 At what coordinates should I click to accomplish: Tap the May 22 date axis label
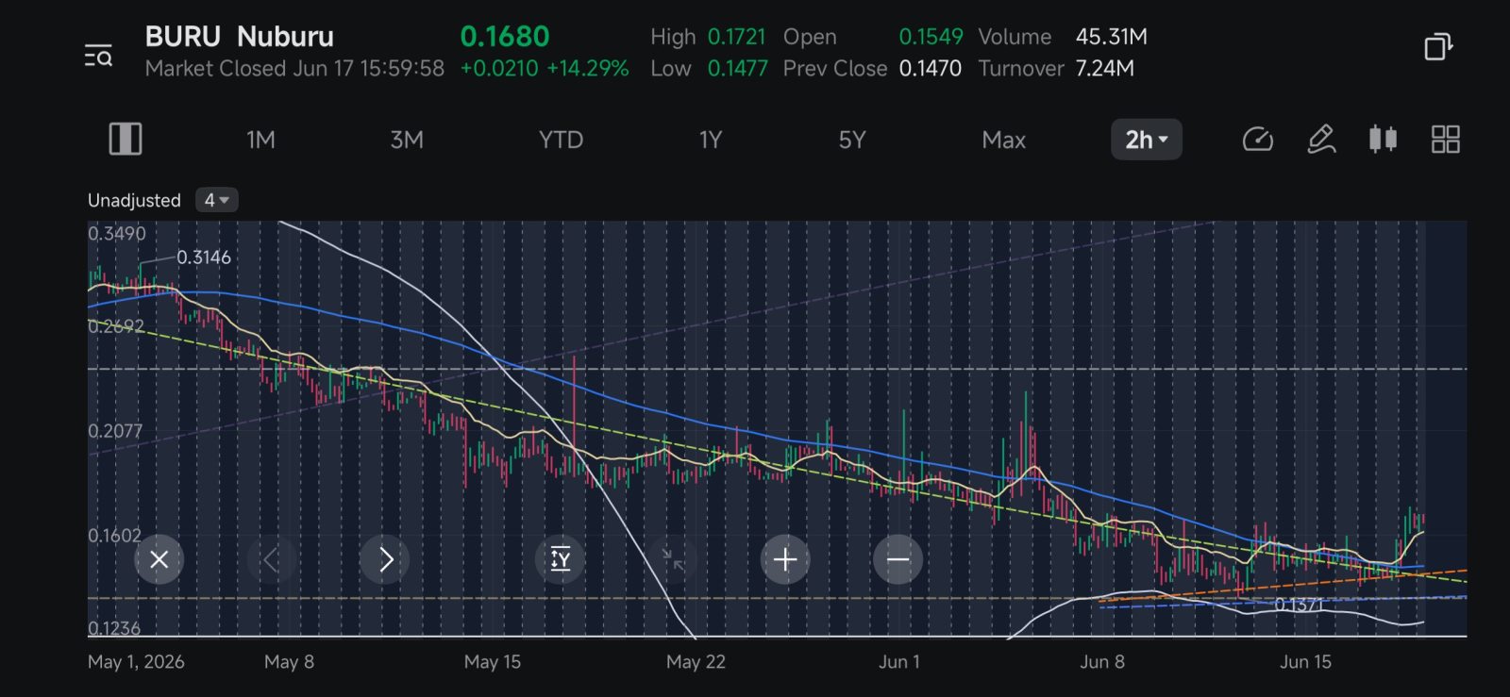[696, 661]
